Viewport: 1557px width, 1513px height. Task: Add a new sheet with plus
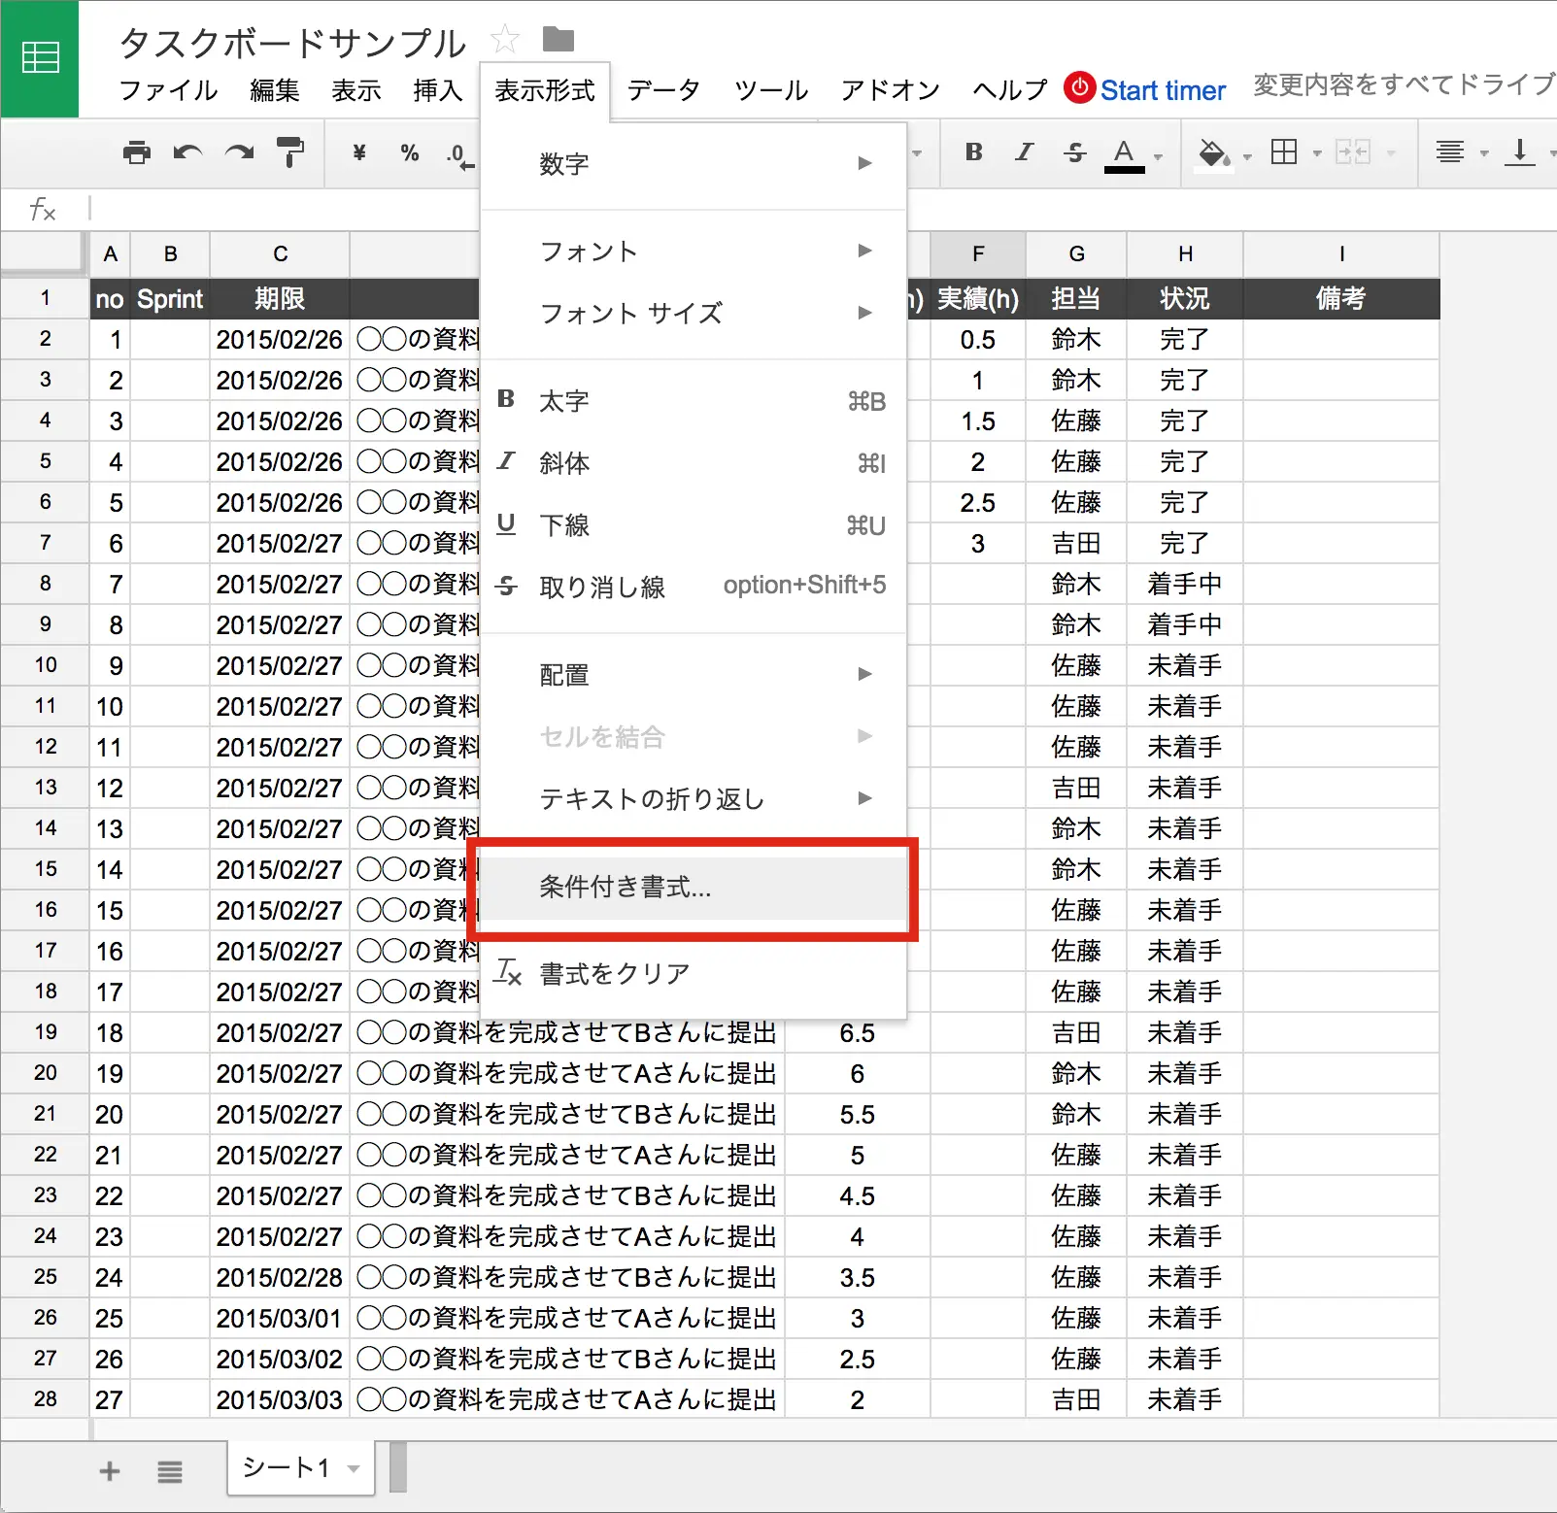tap(110, 1471)
